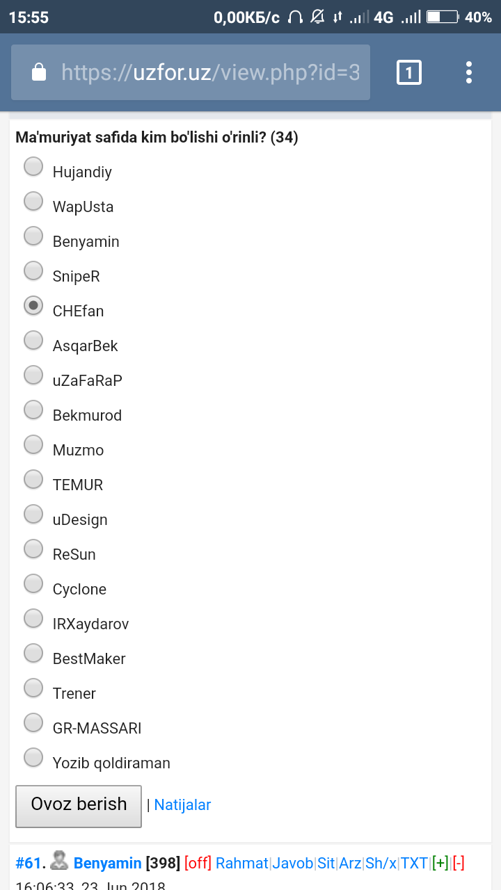This screenshot has height=890, width=501.
Task: Click the red [-] downvote on post
Action: (x=459, y=863)
